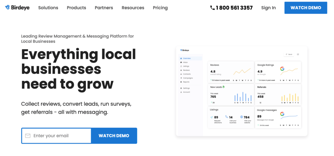Click the Birdeye logo inside the dashboard preview
This screenshot has height=156, width=334.
185,50
